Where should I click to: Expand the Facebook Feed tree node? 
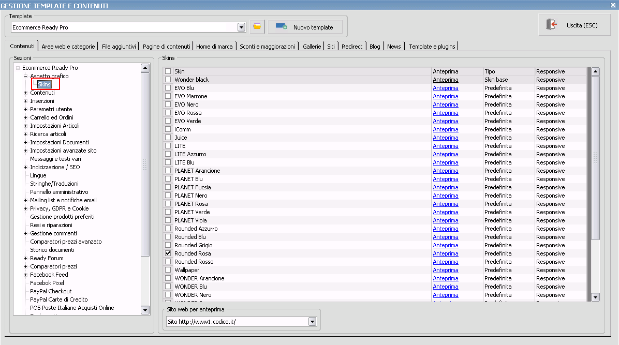[26, 275]
